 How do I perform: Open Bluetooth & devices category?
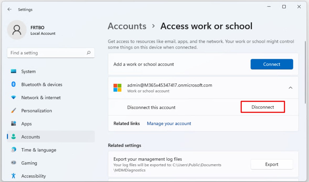pyautogui.click(x=51, y=84)
